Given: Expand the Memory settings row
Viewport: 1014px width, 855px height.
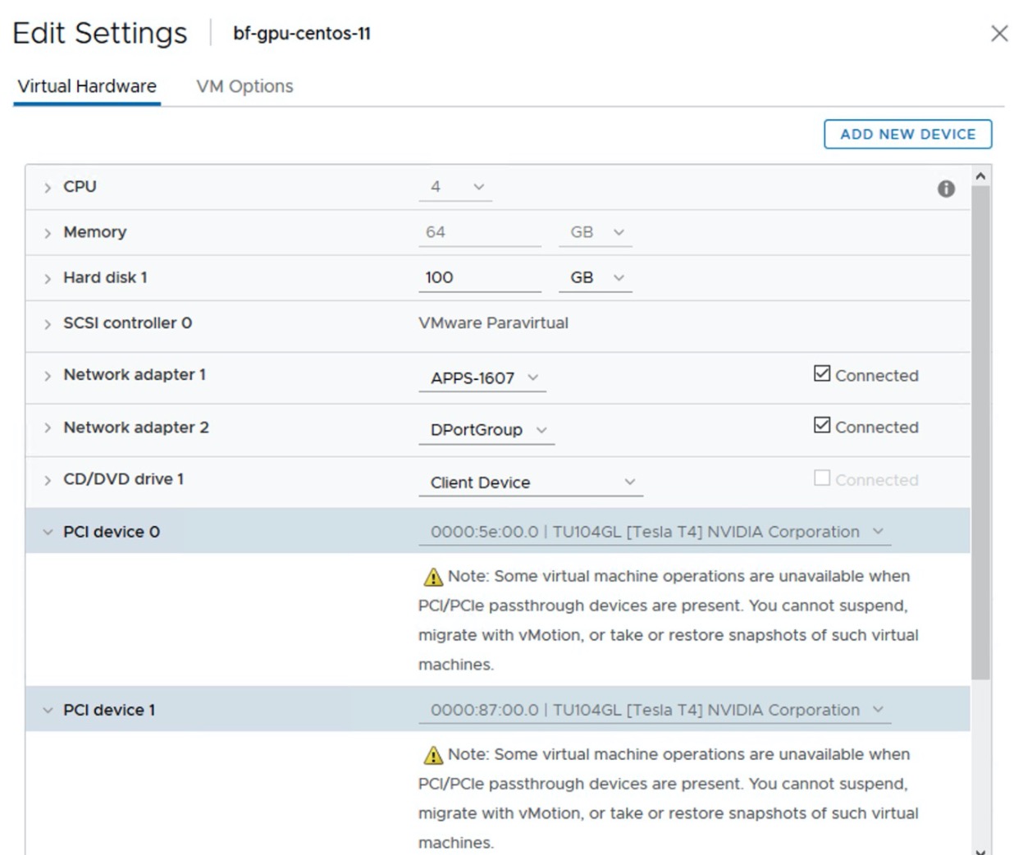Looking at the screenshot, I should pyautogui.click(x=48, y=233).
